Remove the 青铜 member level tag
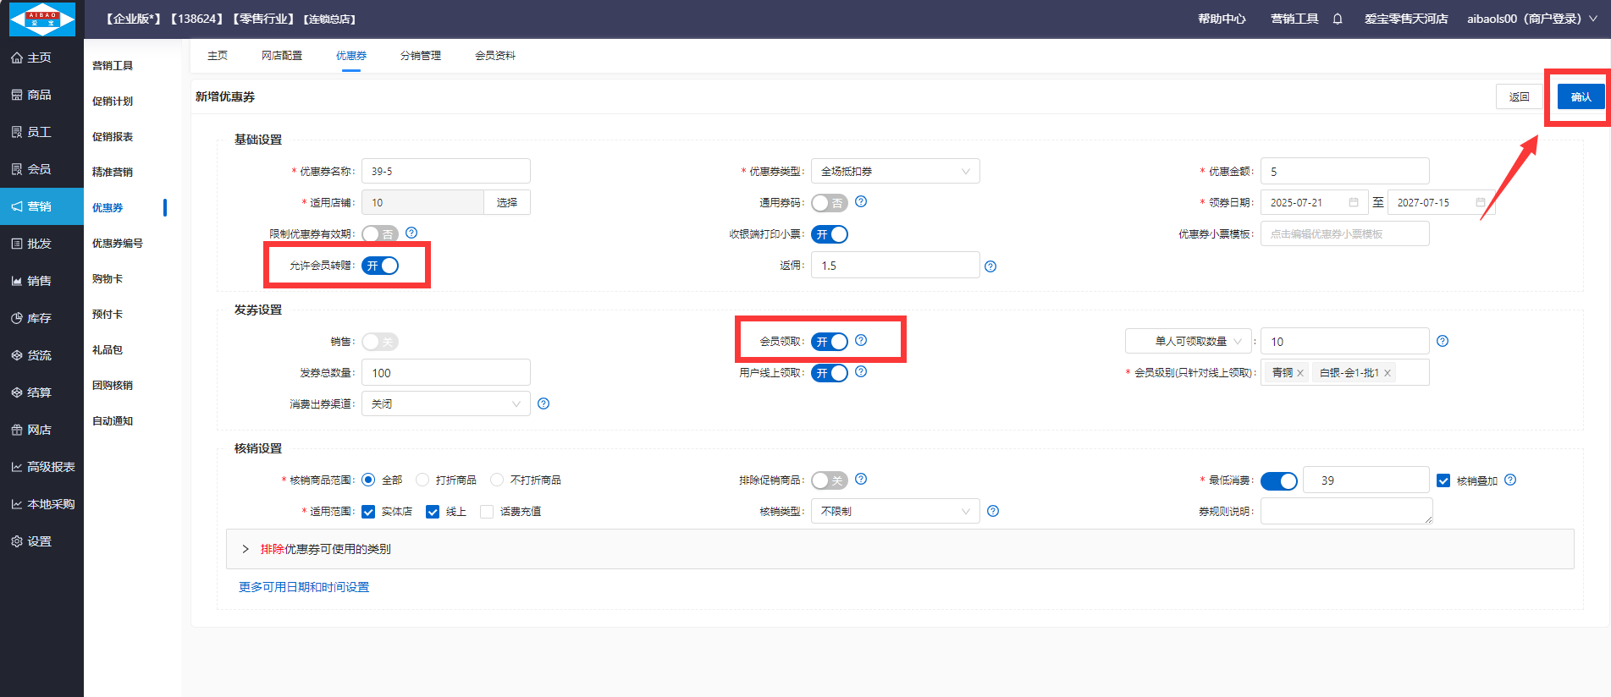Screen dimensions: 1611x697 pyautogui.click(x=1300, y=373)
